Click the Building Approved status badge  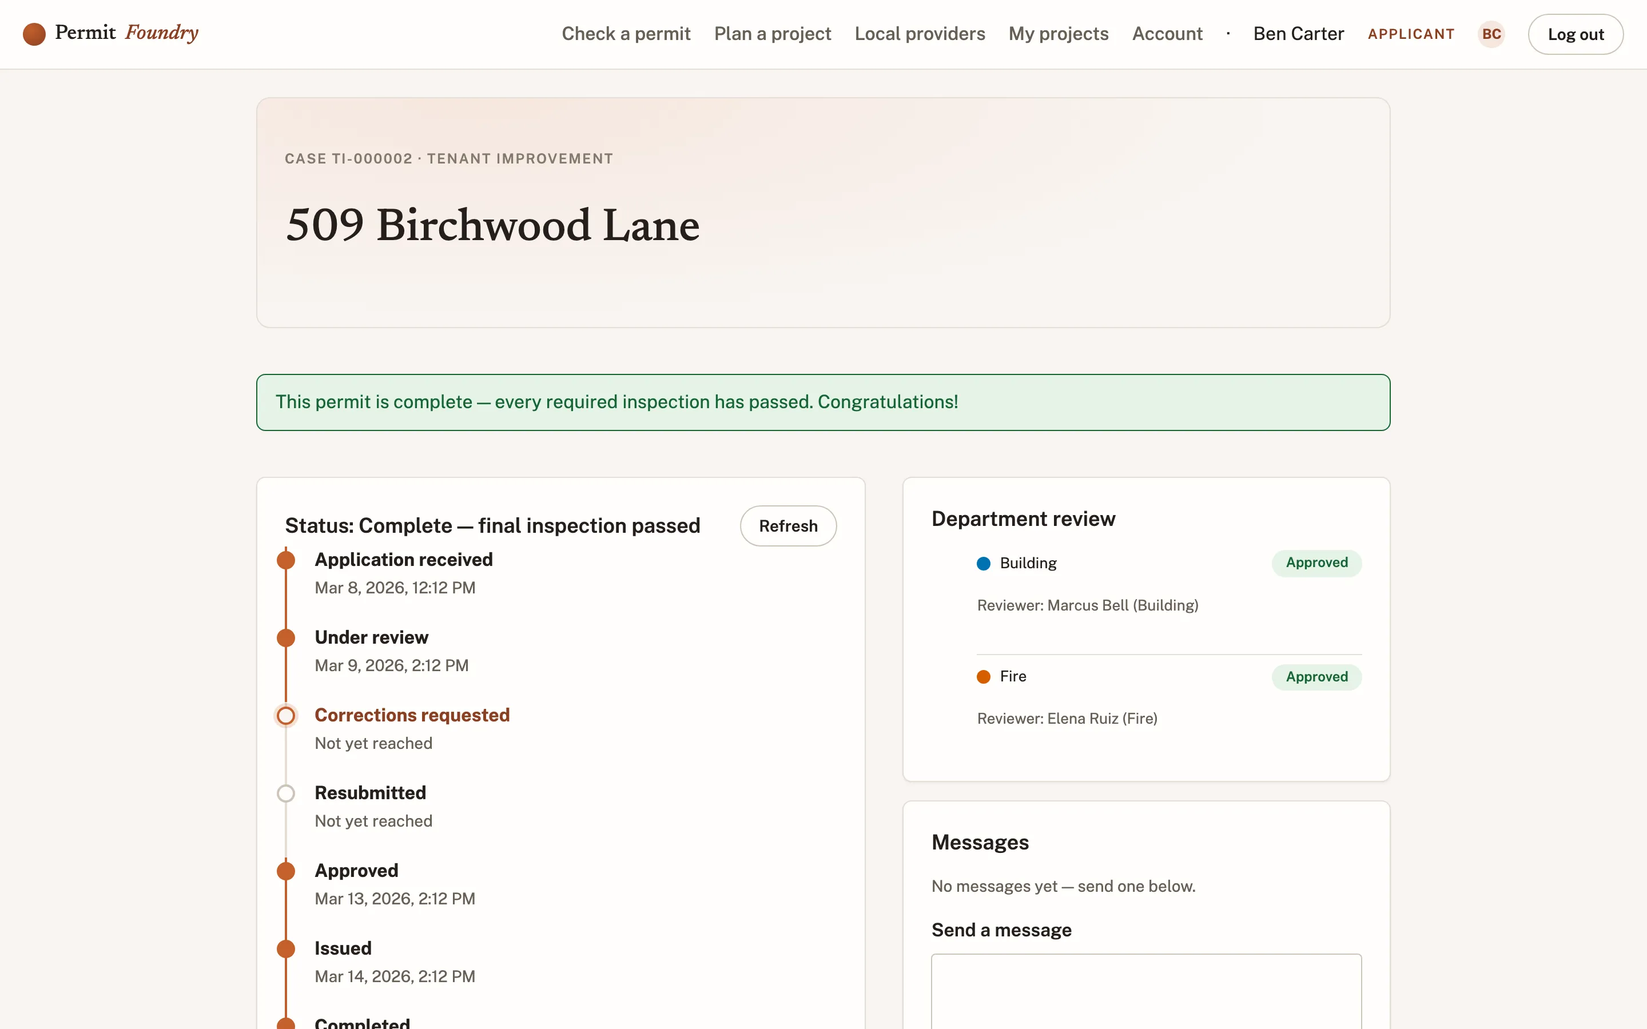[x=1316, y=563]
